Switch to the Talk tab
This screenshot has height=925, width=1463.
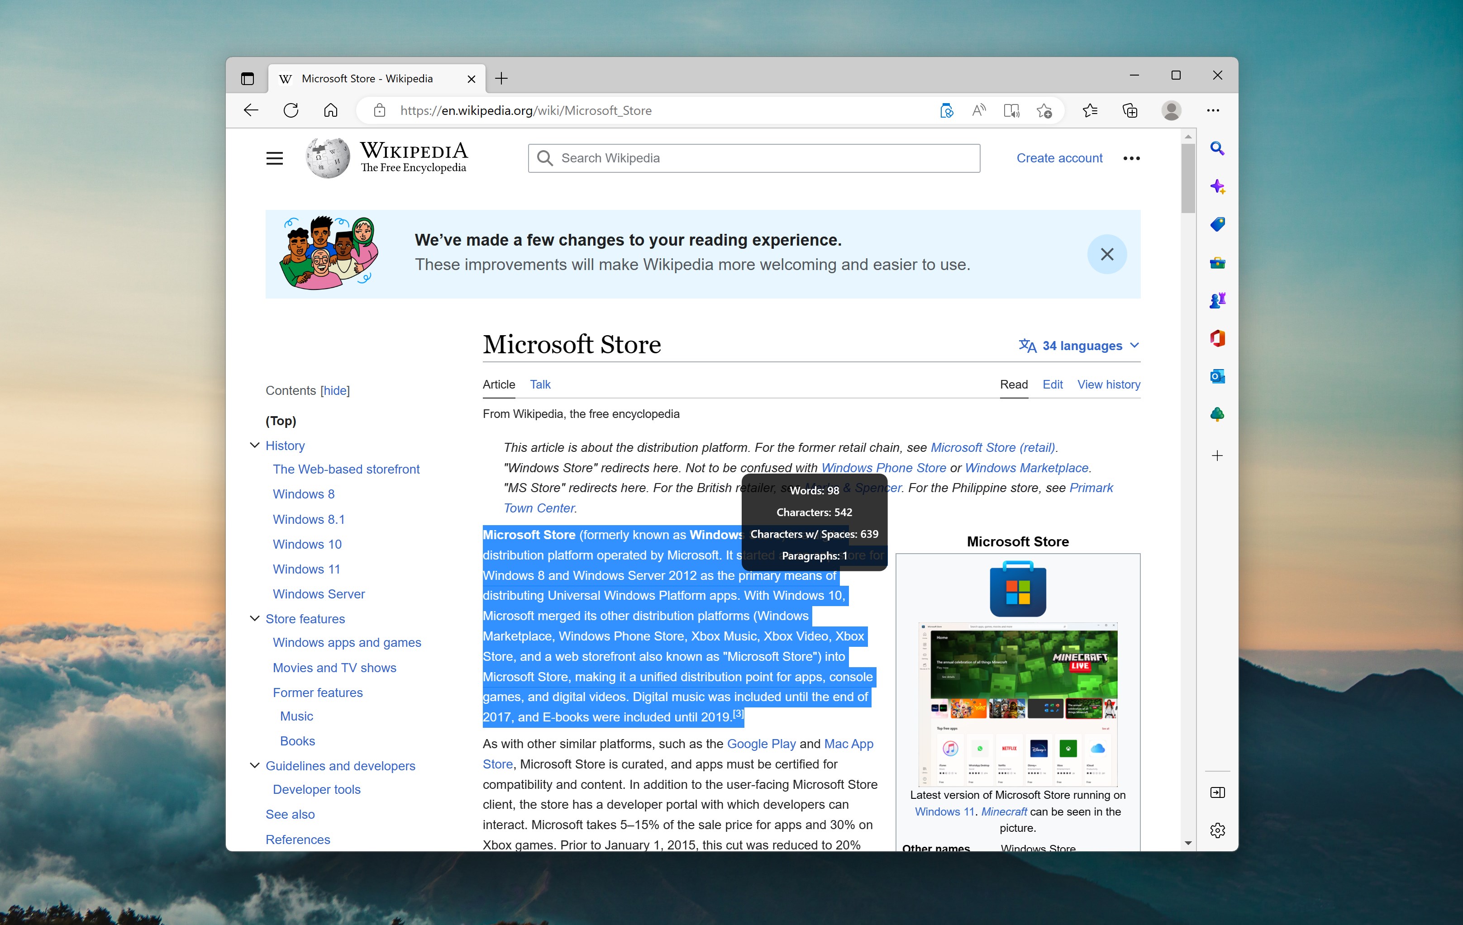[540, 384]
